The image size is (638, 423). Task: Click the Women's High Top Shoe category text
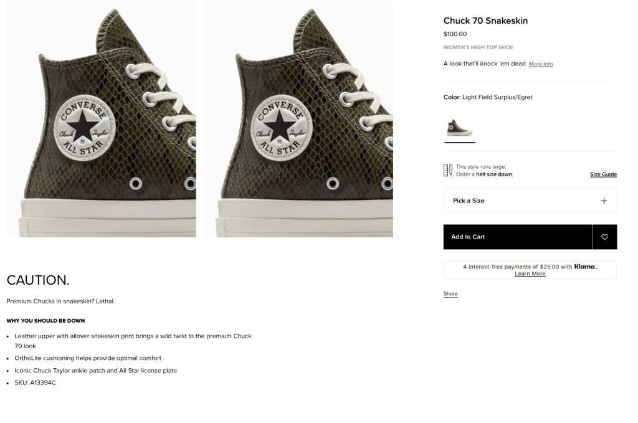478,47
